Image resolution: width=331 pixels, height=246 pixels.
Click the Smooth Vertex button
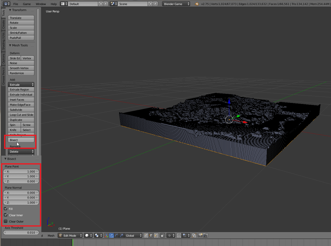pyautogui.click(x=21, y=68)
